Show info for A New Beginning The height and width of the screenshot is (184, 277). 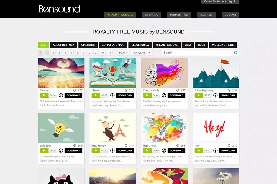pyautogui.click(x=215, y=95)
